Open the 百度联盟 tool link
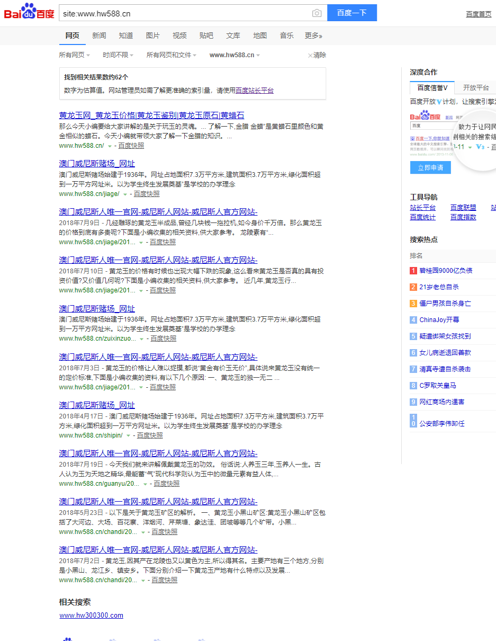 pos(463,208)
